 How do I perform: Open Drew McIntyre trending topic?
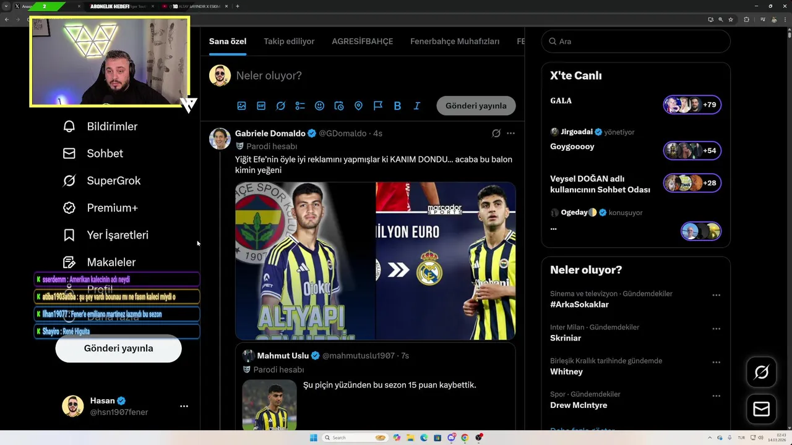(x=579, y=405)
